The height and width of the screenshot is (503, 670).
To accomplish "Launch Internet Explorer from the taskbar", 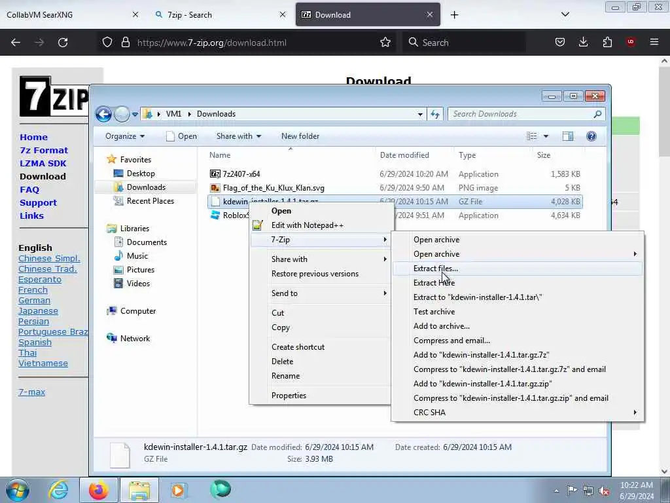I will (x=58, y=490).
